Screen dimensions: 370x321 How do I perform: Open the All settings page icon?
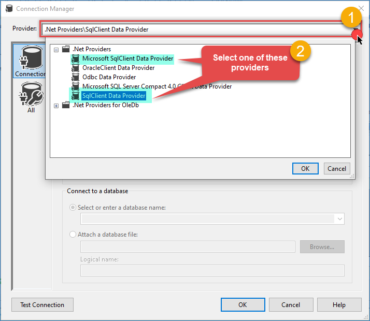pyautogui.click(x=31, y=99)
